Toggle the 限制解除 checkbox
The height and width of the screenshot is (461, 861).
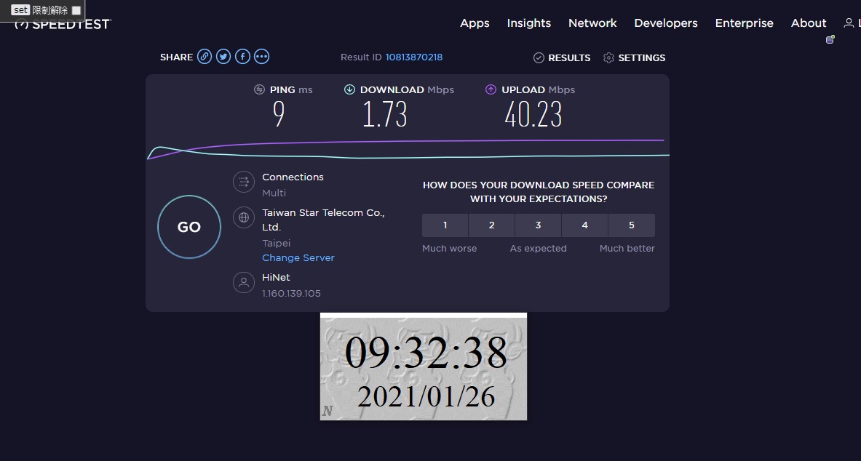76,10
